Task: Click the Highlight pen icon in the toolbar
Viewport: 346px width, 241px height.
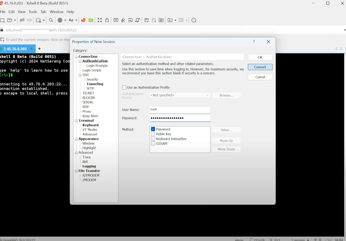Action: click(x=123, y=20)
